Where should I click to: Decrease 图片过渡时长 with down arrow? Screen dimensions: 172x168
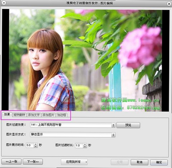(85, 147)
